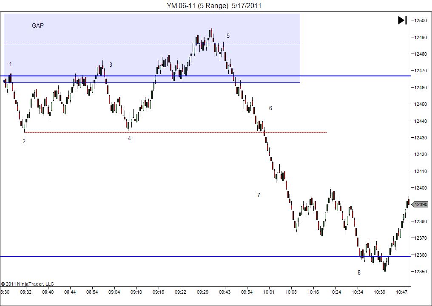This screenshot has width=432, height=306.
Task: Click the swing label 8
Action: (x=359, y=273)
